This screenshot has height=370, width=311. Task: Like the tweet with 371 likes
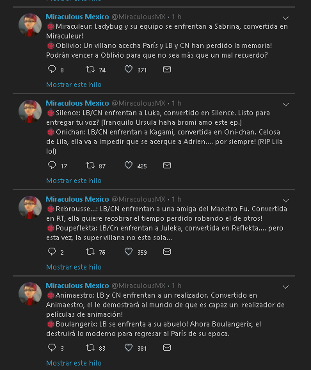click(x=129, y=69)
